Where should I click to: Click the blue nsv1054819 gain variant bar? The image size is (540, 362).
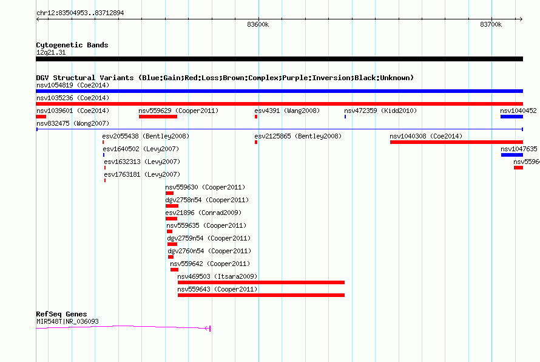tap(279, 91)
